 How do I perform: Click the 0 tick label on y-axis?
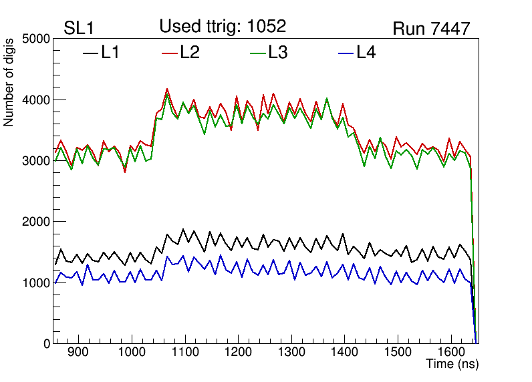[45, 344]
